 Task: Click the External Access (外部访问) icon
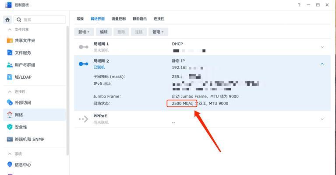click(x=10, y=102)
